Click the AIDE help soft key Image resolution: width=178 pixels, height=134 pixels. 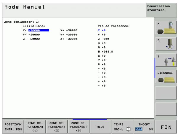tap(100, 127)
